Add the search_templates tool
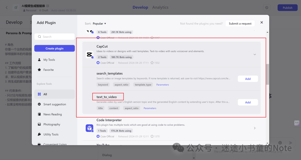This screenshot has width=301, height=160. click(x=248, y=79)
